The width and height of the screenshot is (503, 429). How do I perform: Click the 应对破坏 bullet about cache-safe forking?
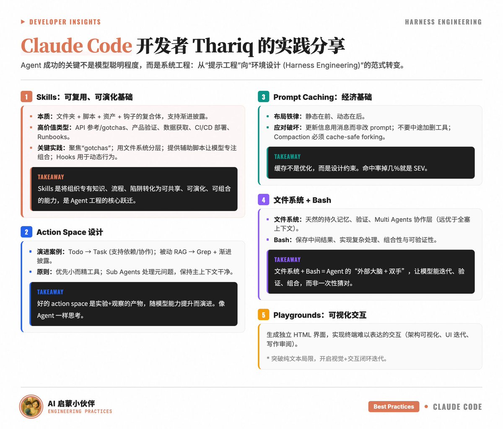(363, 132)
